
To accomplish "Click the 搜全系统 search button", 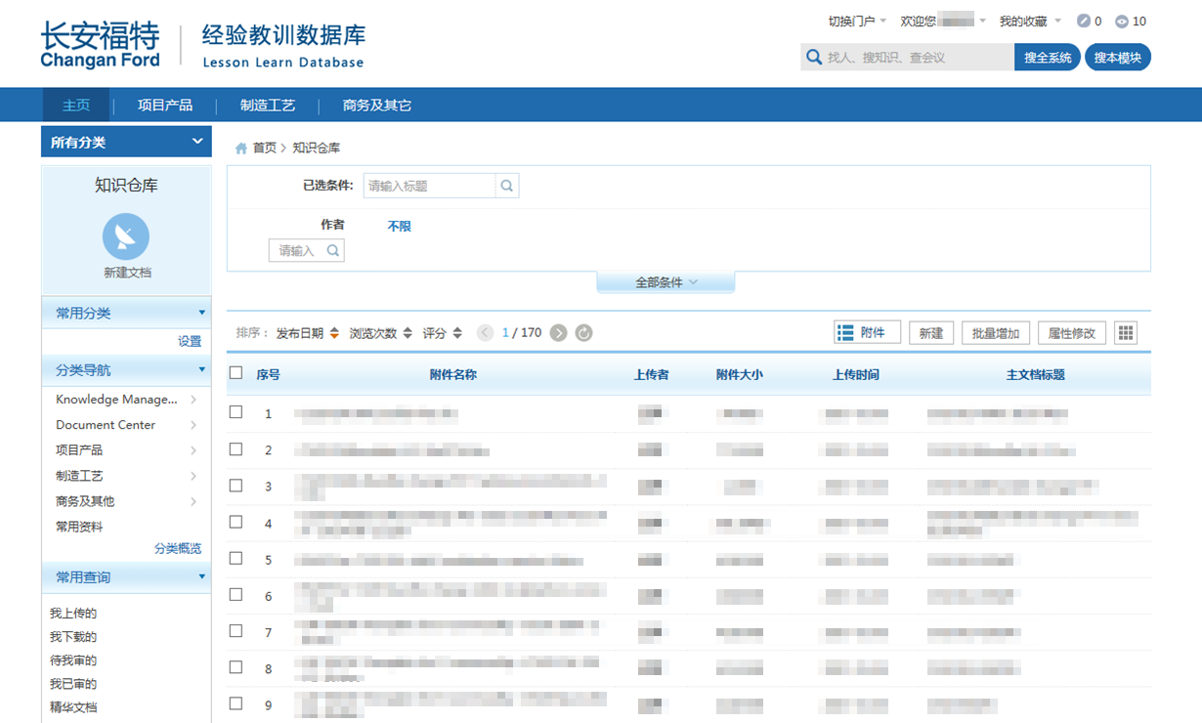I will [1048, 58].
